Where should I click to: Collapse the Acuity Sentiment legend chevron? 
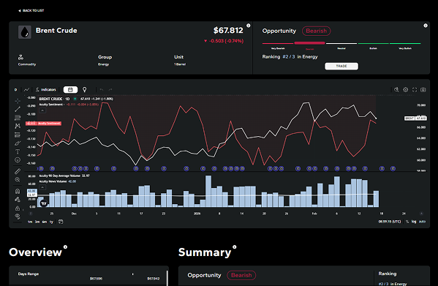click(42, 110)
